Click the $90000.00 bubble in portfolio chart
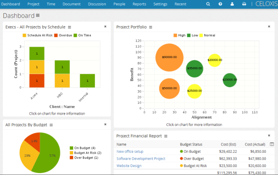Image resolution: width=278 pixels, height=175 pixels. [x=169, y=57]
